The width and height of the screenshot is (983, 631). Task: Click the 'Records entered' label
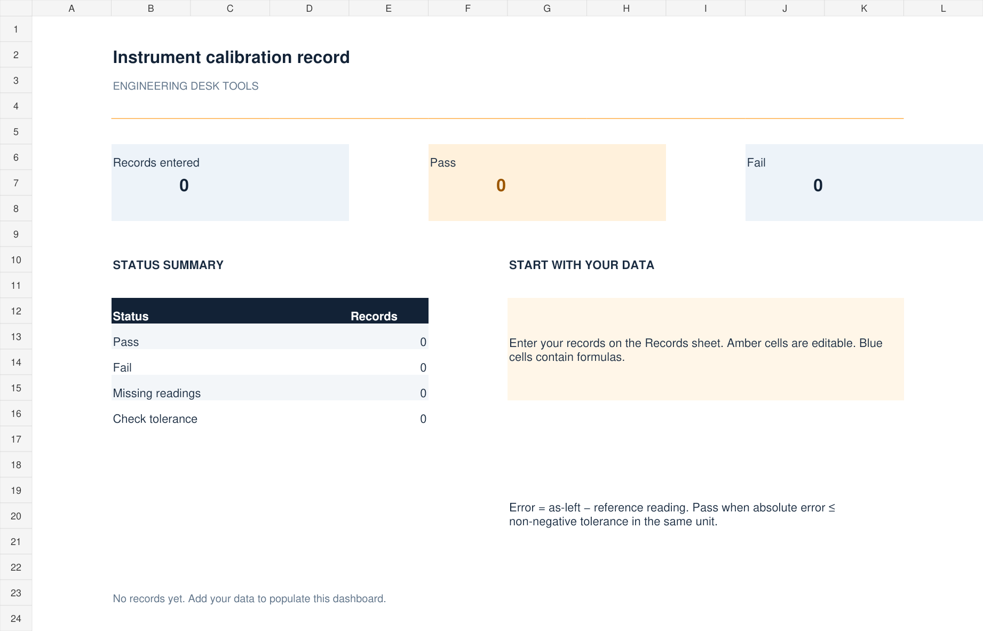[156, 163]
